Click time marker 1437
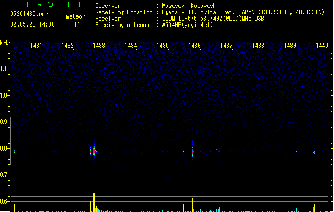334x212 pixels. click(226, 46)
